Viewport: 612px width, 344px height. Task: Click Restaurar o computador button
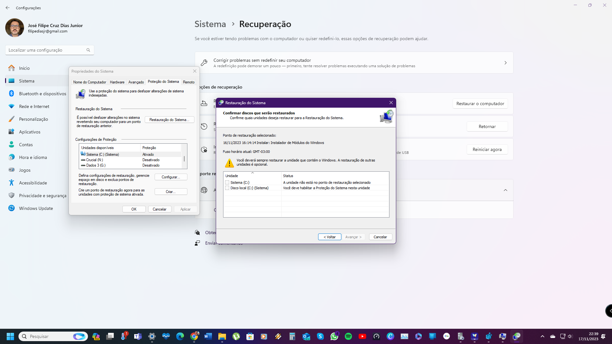click(480, 104)
